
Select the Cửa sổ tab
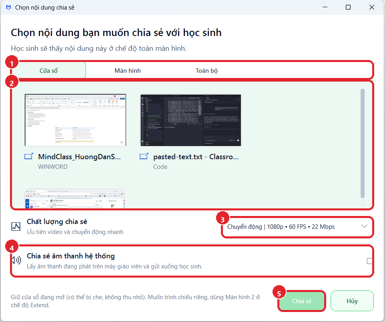pos(48,71)
